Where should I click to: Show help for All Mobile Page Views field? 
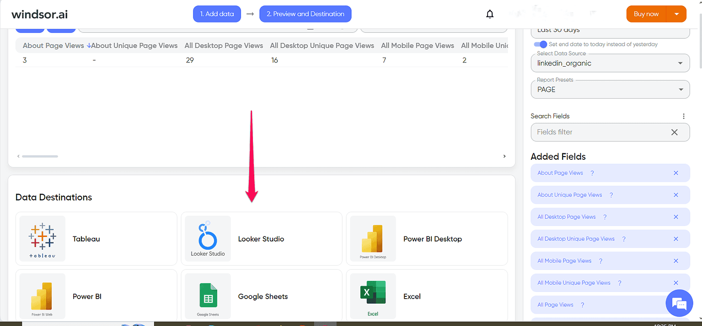[600, 261]
